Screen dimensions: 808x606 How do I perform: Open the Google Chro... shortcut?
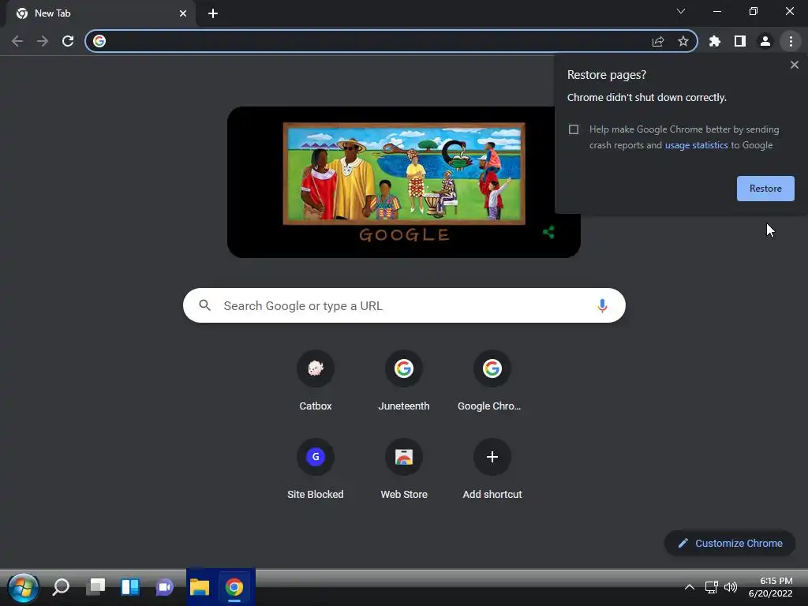pyautogui.click(x=492, y=381)
